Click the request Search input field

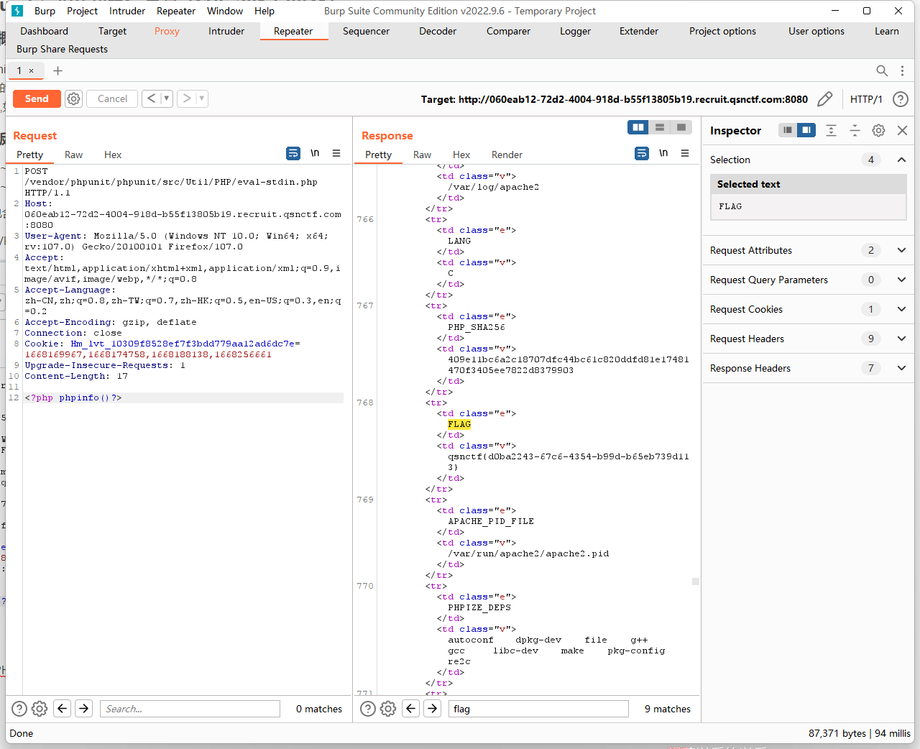190,709
